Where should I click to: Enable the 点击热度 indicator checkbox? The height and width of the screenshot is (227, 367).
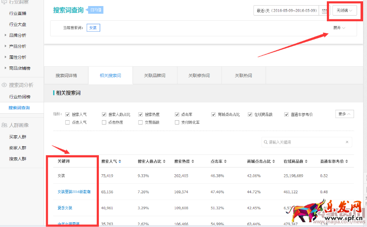[x=104, y=122]
